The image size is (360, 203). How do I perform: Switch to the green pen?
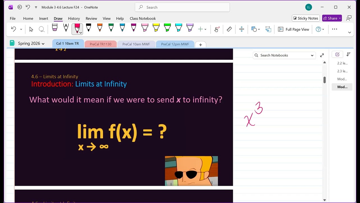(111, 28)
